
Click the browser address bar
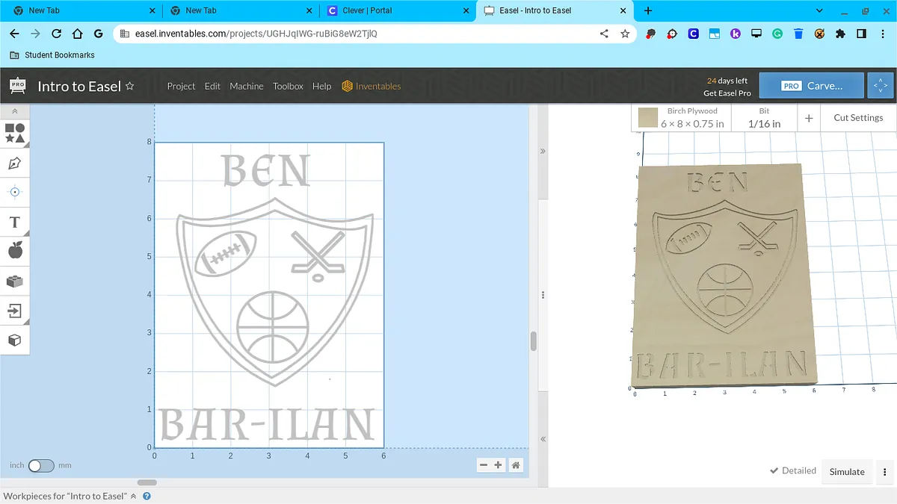[x=359, y=34]
